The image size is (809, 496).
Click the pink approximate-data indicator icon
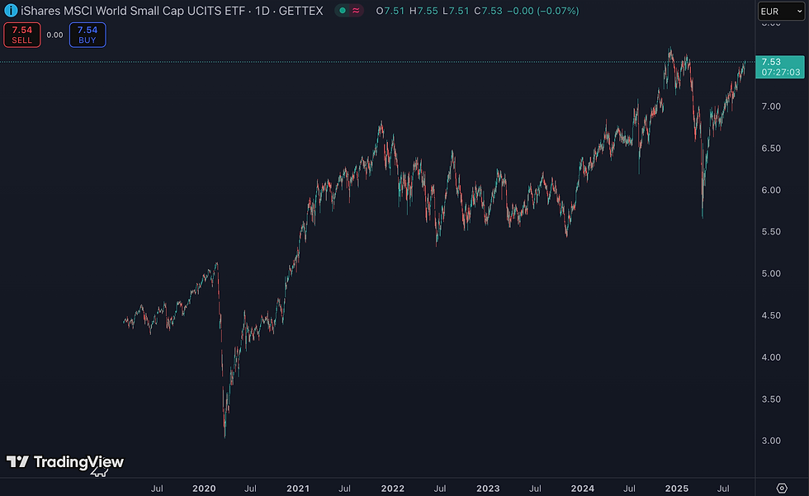356,11
